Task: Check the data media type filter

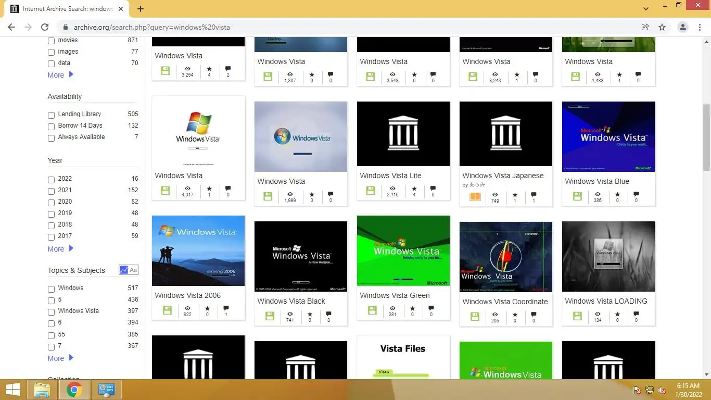Action: tap(51, 64)
